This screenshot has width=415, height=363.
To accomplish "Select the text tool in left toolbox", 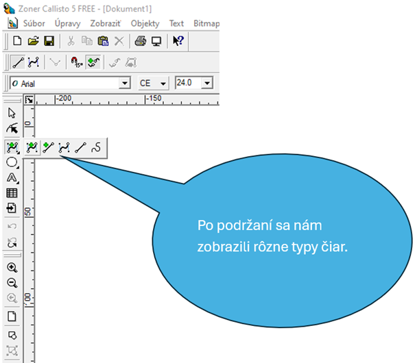I will [x=12, y=178].
